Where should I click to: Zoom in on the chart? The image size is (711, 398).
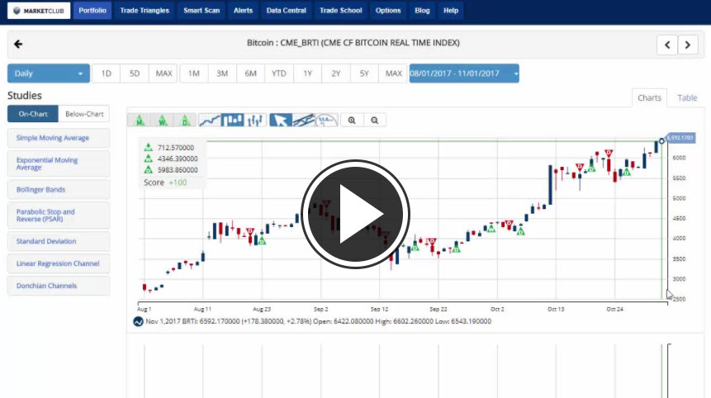pyautogui.click(x=352, y=121)
